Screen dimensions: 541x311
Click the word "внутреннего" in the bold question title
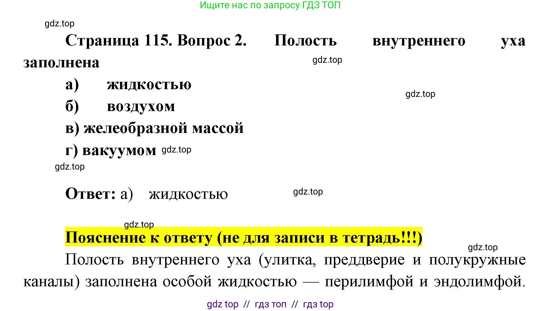click(x=419, y=41)
